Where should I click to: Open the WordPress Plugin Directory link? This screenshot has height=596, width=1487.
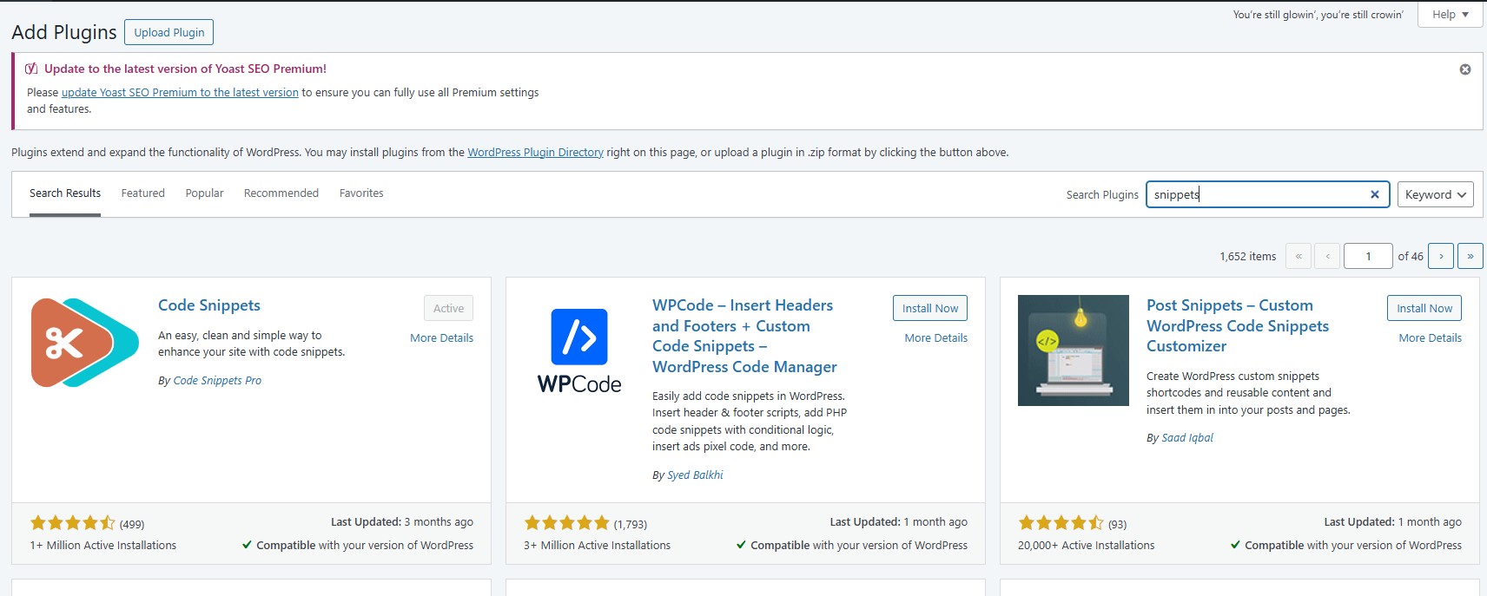[535, 152]
